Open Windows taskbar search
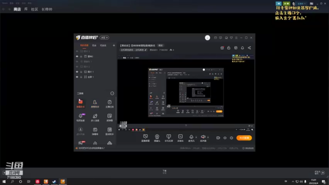 tap(12, 182)
